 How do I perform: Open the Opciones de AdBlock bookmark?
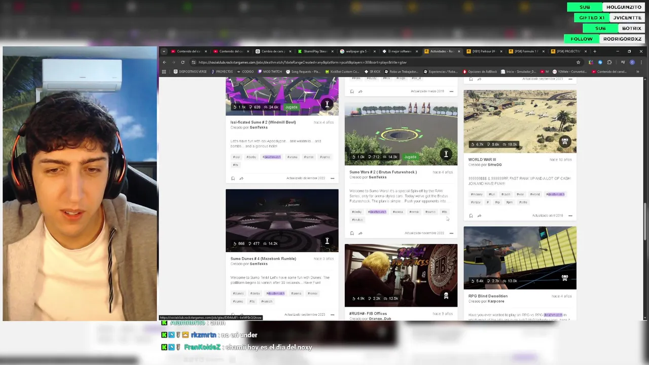(x=479, y=71)
